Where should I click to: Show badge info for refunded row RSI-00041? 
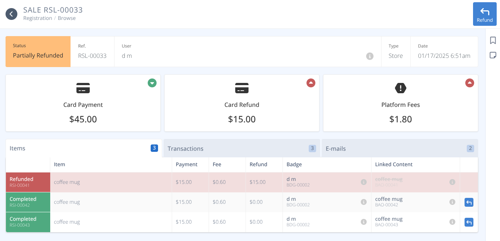[363, 182]
